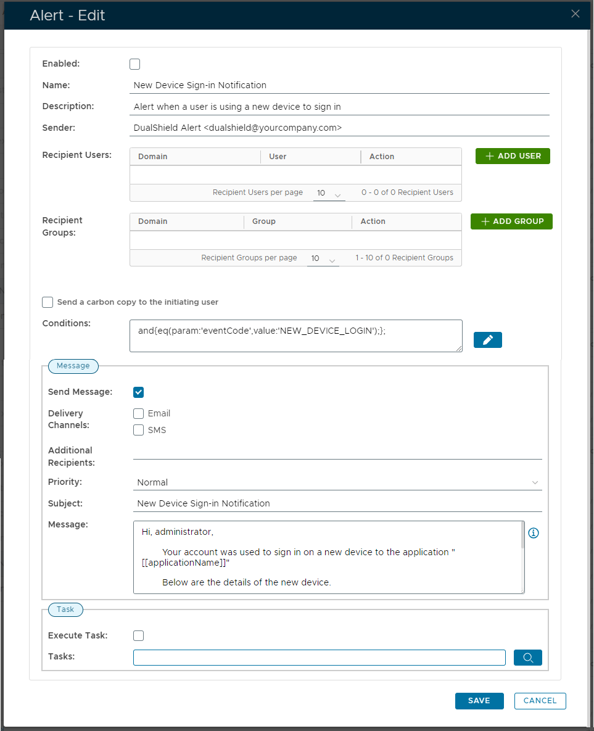
Task: Uncheck the Send Message checkbox
Action: point(139,392)
